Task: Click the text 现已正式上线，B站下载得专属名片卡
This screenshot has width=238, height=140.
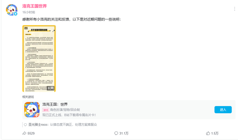Action: coord(69,115)
